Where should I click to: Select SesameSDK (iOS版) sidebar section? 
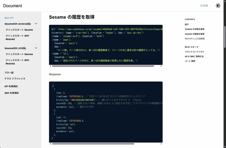tap(15, 48)
